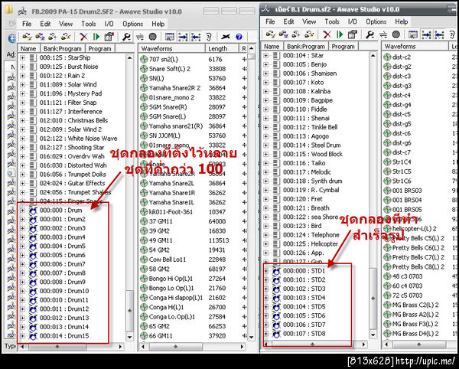
Task: Expand the 000:114 : Steel Drum instrument
Action: (x=265, y=145)
